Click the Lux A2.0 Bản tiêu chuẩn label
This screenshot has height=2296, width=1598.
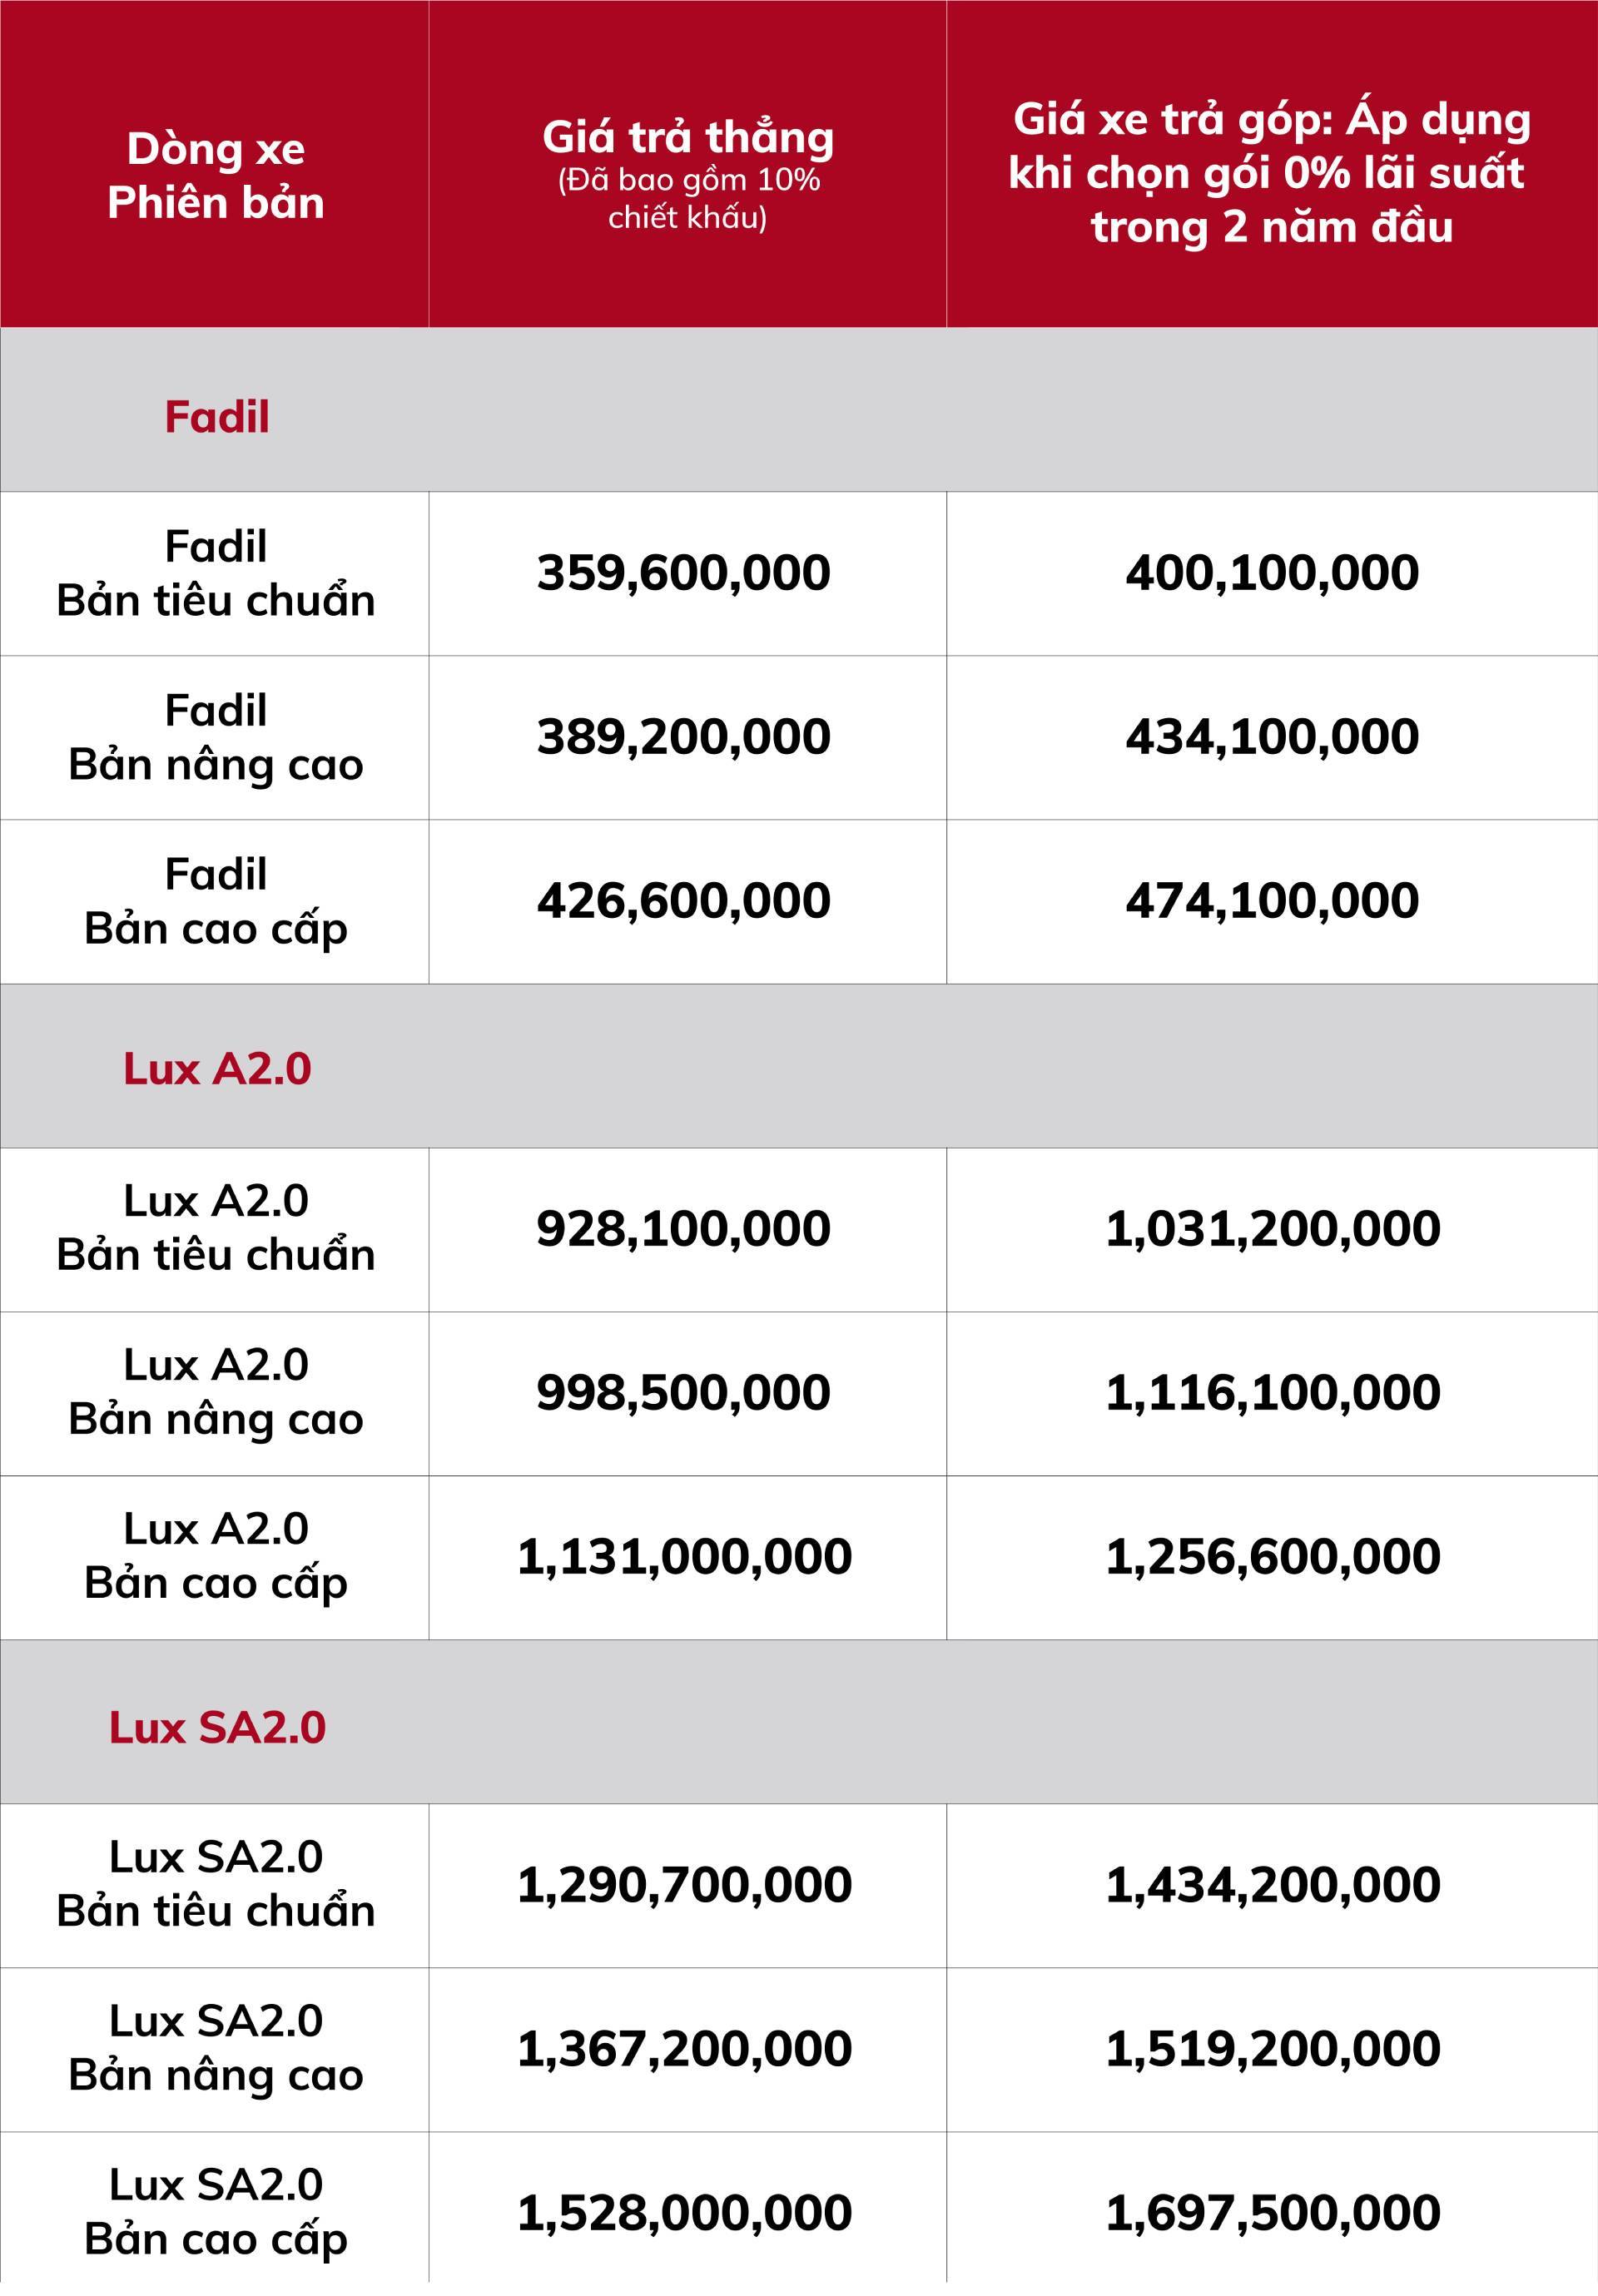[x=216, y=1228]
